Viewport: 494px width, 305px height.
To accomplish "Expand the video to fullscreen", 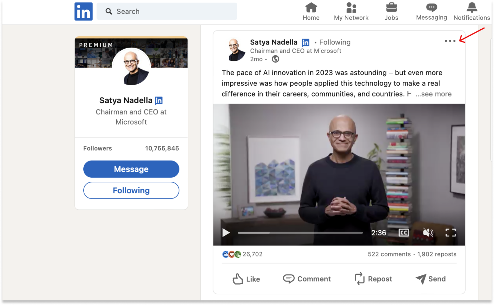I will click(x=451, y=232).
